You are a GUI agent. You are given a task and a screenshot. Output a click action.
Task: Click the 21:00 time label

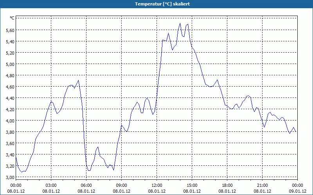click(262, 186)
